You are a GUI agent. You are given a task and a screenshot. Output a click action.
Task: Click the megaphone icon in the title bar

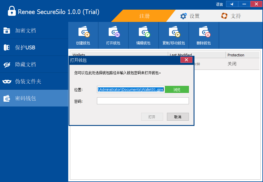click(x=232, y=4)
